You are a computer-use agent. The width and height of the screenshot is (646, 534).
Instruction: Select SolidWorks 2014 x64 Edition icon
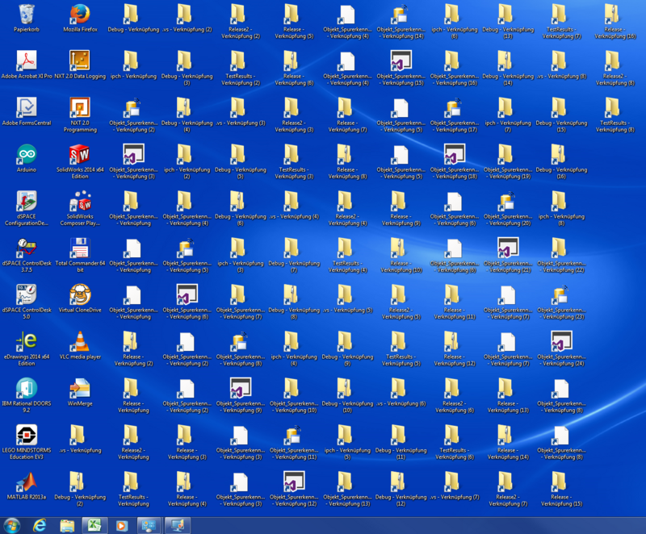79,155
